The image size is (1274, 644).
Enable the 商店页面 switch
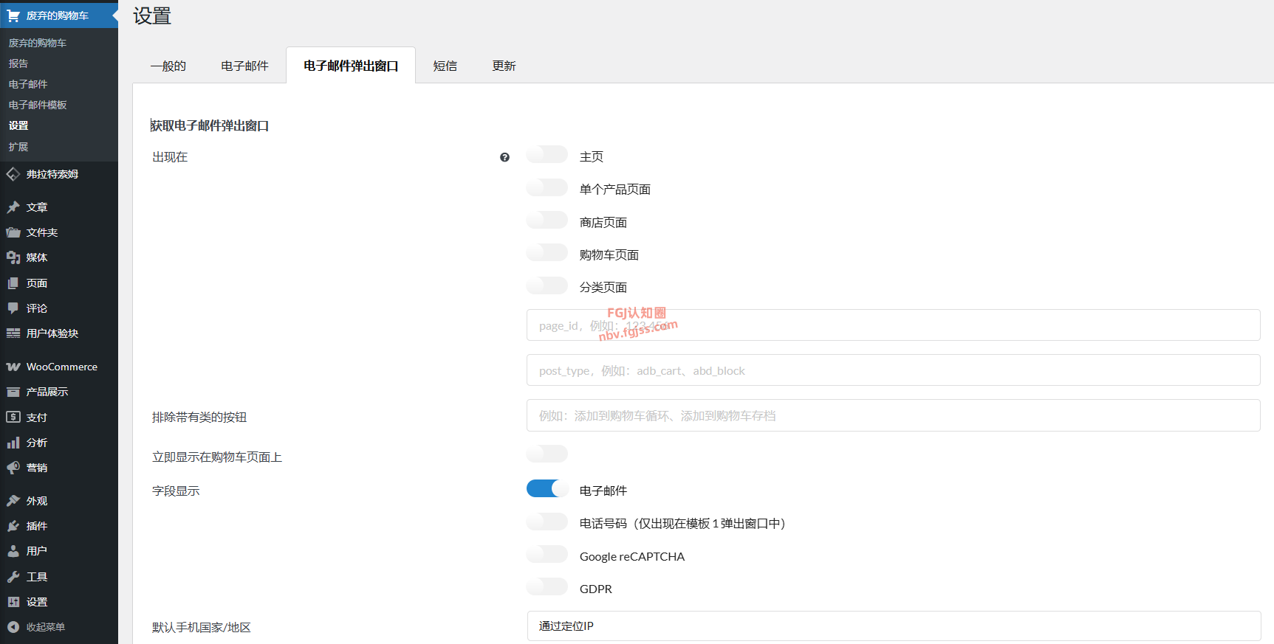(x=547, y=221)
